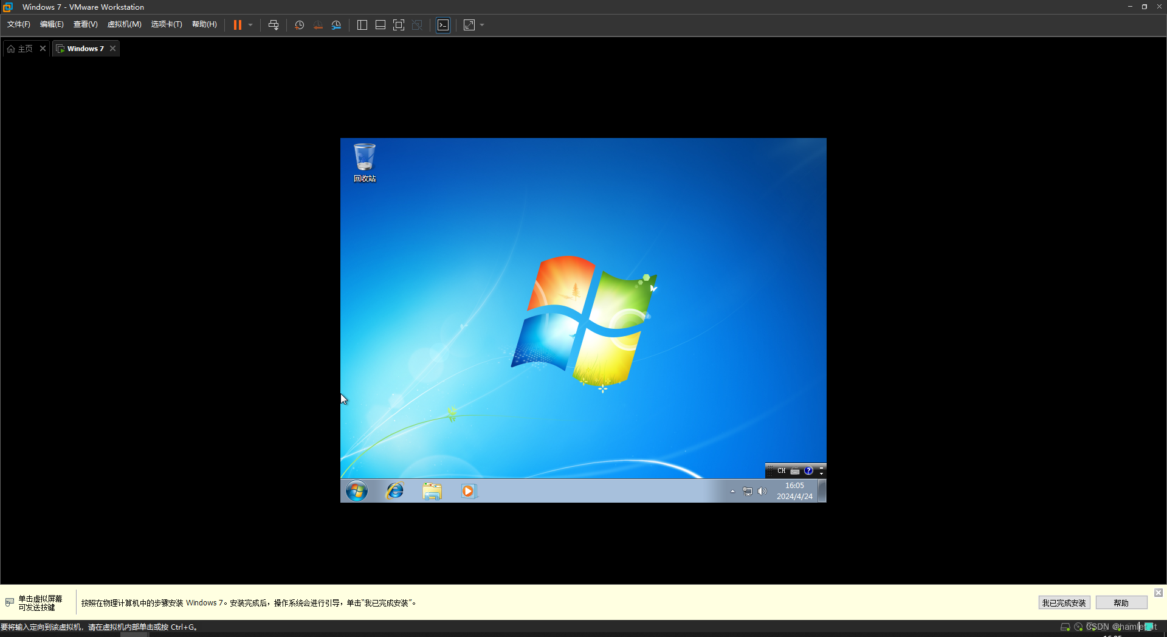This screenshot has width=1167, height=637.
Task: Revert the virtual machine to a snapshot
Action: (x=318, y=25)
